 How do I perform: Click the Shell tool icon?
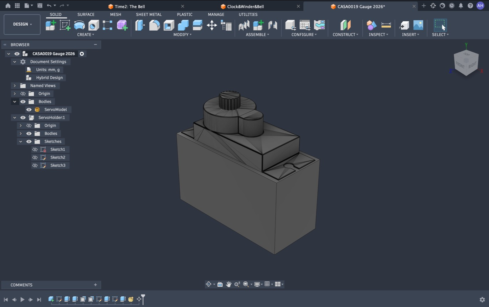(x=169, y=25)
